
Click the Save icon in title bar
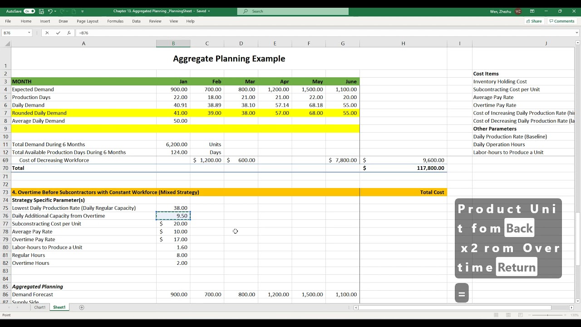click(41, 11)
